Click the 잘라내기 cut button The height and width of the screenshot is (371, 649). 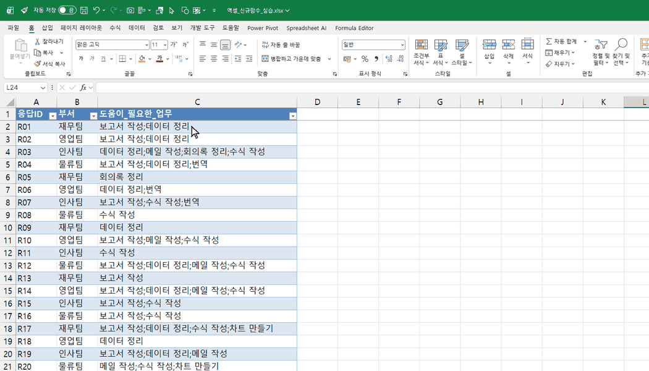coord(49,41)
